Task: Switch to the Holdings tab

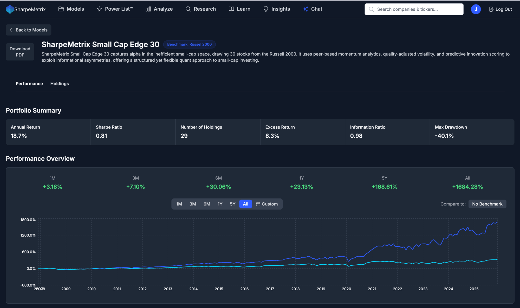Action: point(60,84)
